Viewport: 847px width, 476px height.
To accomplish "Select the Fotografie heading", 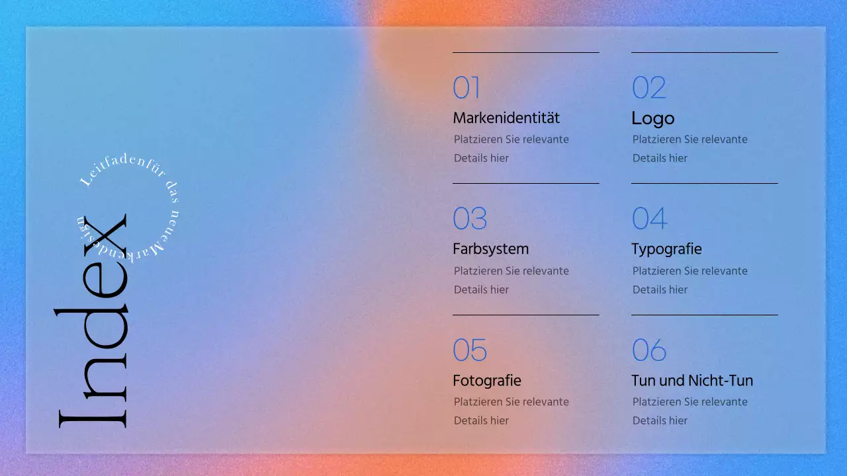I will [x=486, y=381].
